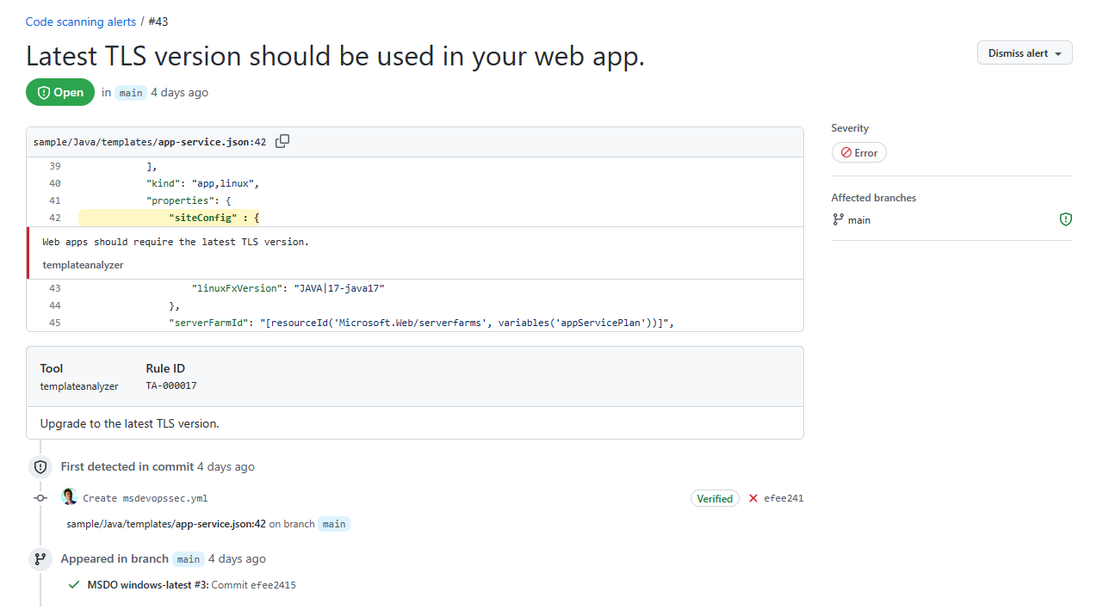Image resolution: width=1115 pixels, height=610 pixels.
Task: Click the green shield icon beside affected branch main
Action: click(1065, 219)
